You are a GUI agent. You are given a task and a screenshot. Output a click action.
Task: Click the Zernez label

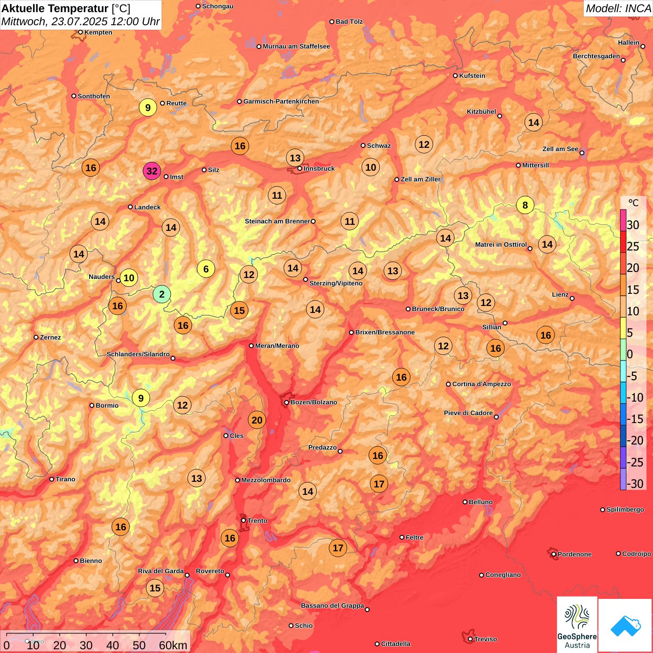pyautogui.click(x=50, y=337)
